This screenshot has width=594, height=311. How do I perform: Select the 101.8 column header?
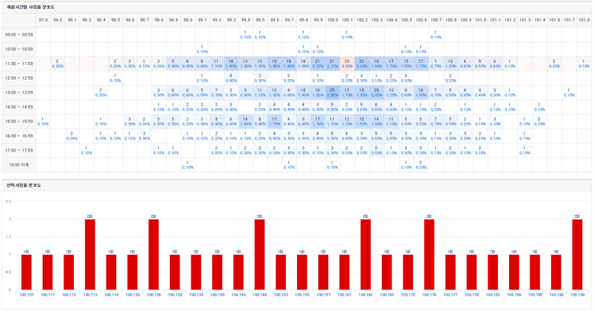pos(584,21)
